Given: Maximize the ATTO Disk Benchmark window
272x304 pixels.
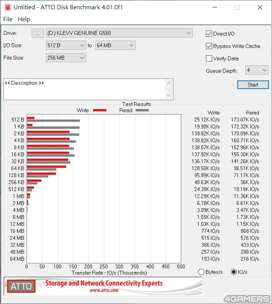Looking at the screenshot, I should tap(237, 7).
